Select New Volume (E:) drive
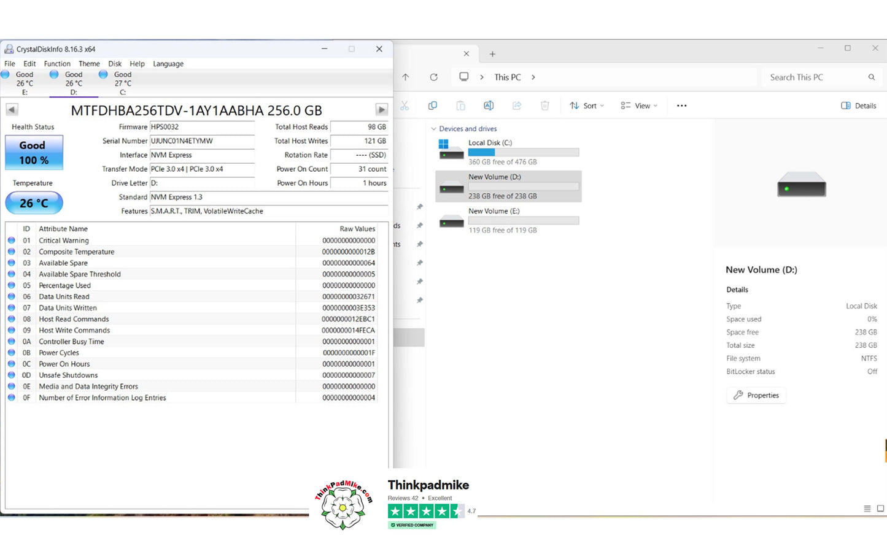 click(509, 221)
